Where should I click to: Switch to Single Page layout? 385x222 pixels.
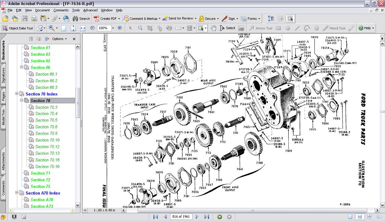[x=350, y=217]
